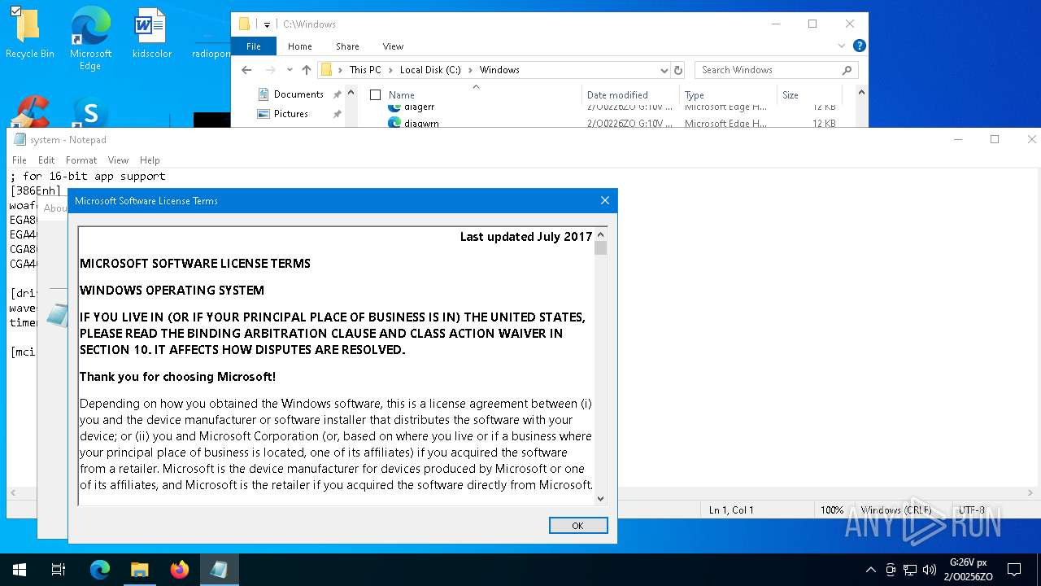Launch Microsoft Edge from the taskbar
Image resolution: width=1041 pixels, height=586 pixels.
[99, 570]
